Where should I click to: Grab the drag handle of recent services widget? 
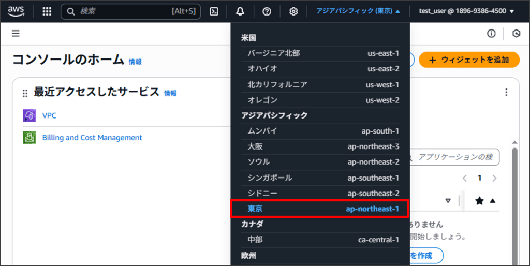point(25,93)
